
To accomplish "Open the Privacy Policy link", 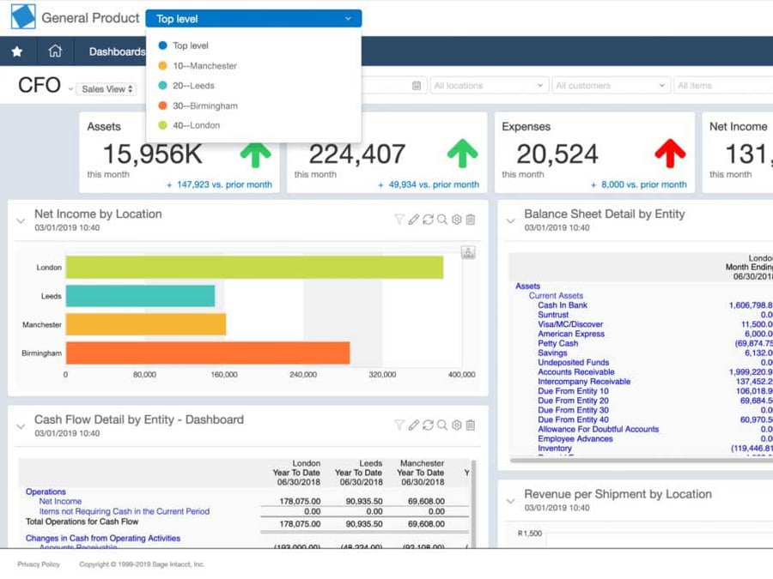I will pyautogui.click(x=38, y=564).
